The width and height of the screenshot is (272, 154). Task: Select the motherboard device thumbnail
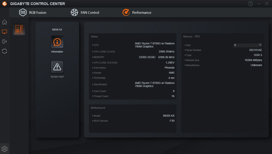pyautogui.click(x=19, y=30)
